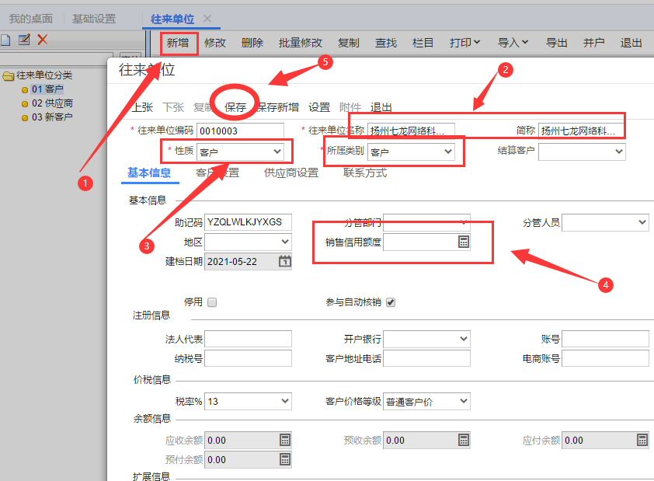Click 保存新增 in the dialog

278,107
